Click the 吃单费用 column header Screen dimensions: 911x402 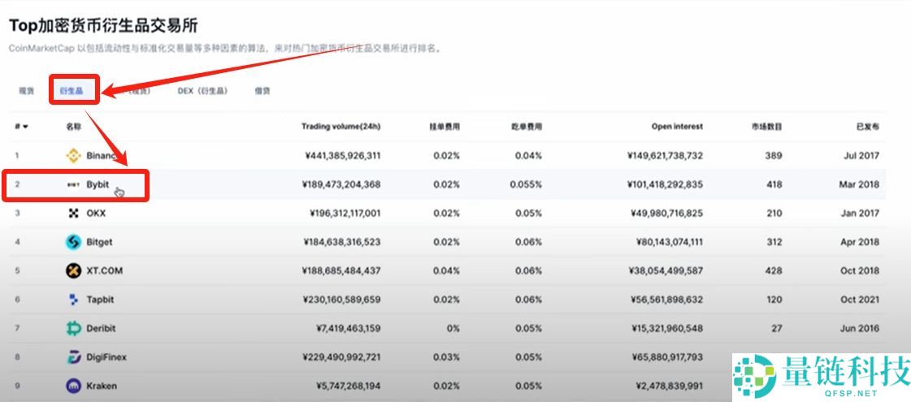coord(527,127)
